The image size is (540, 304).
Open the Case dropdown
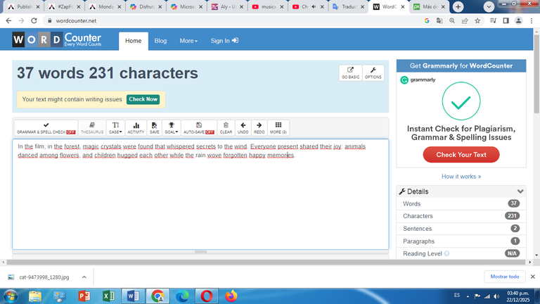115,128
